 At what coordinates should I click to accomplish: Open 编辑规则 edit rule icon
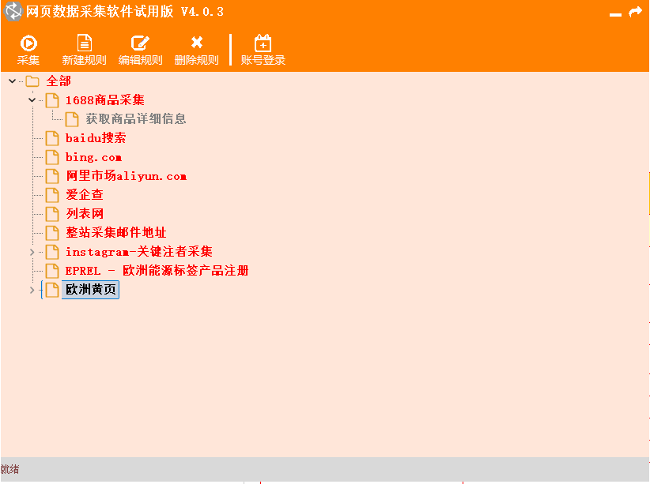[140, 43]
